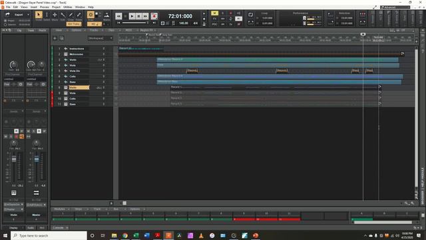
Task: Open the console Modules menu
Action: [x=60, y=209]
